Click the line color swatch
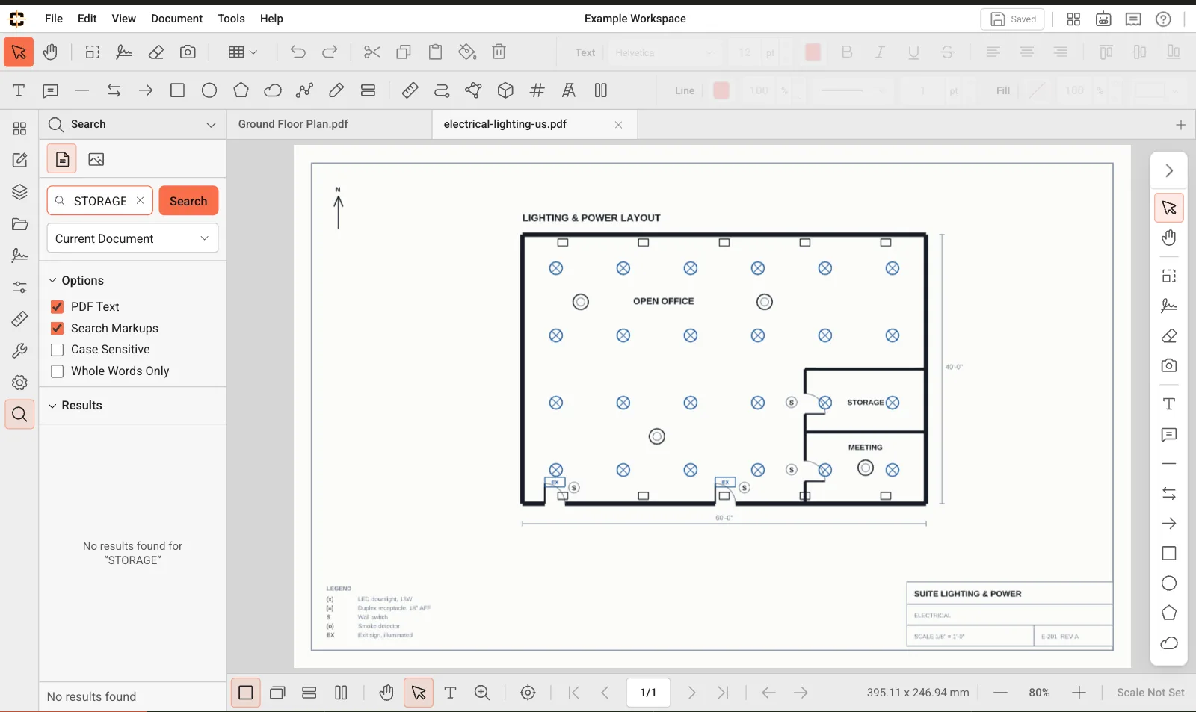1196x712 pixels. click(x=721, y=90)
